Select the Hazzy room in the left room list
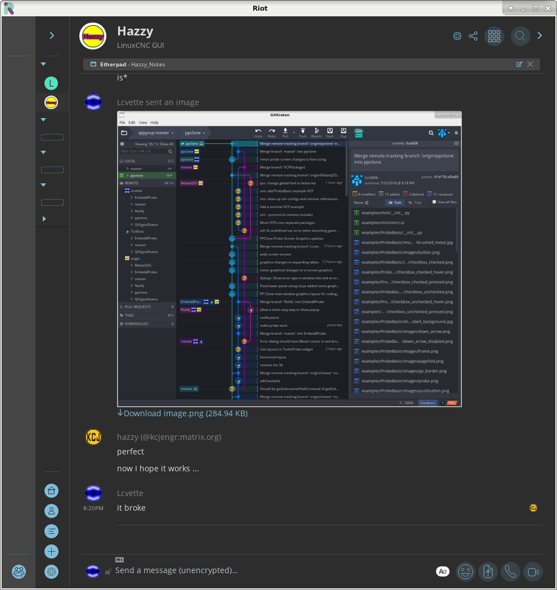Image resolution: width=557 pixels, height=590 pixels. [51, 102]
